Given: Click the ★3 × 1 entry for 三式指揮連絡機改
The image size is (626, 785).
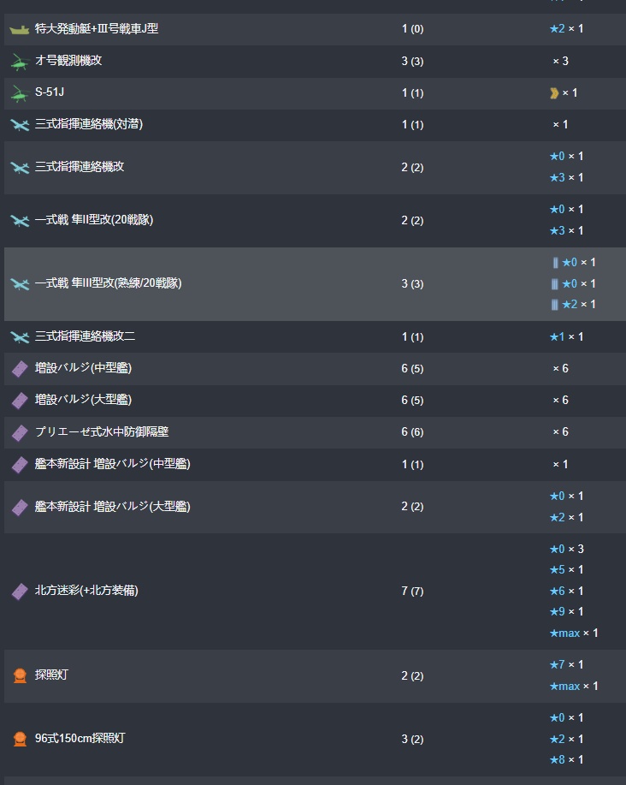Looking at the screenshot, I should click(x=566, y=178).
